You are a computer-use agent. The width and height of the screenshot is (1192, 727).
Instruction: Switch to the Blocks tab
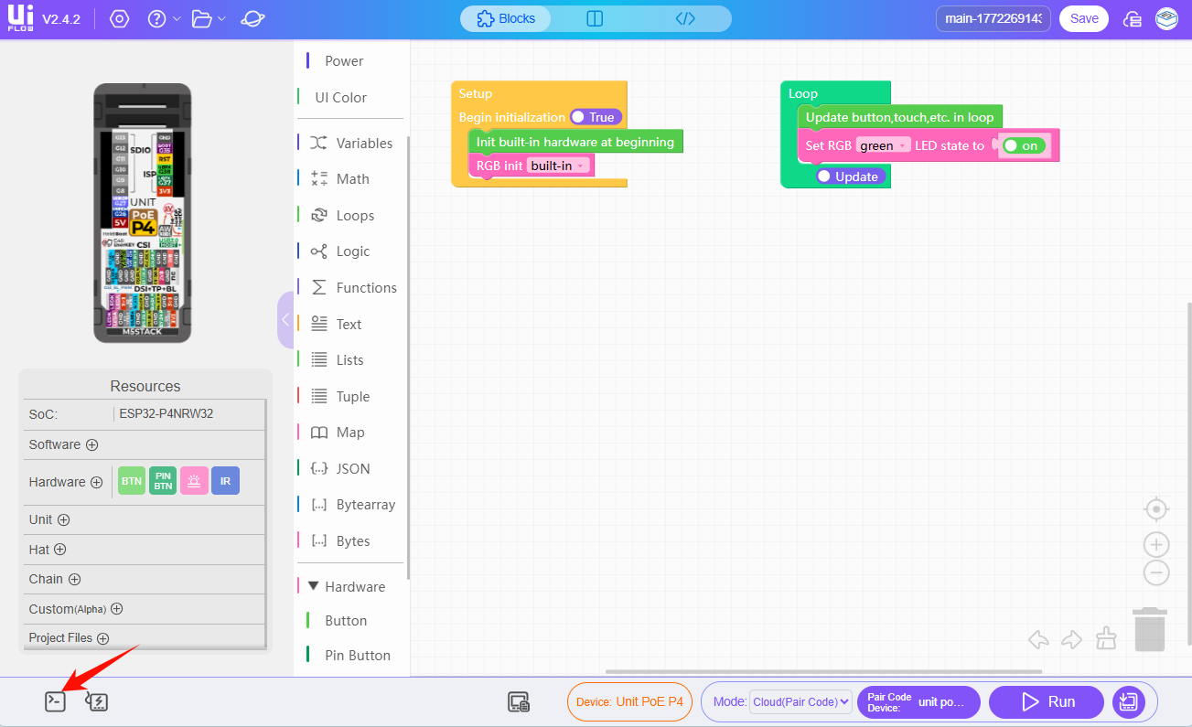tap(506, 18)
